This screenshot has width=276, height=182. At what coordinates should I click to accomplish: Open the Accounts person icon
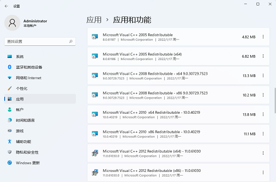(10, 110)
